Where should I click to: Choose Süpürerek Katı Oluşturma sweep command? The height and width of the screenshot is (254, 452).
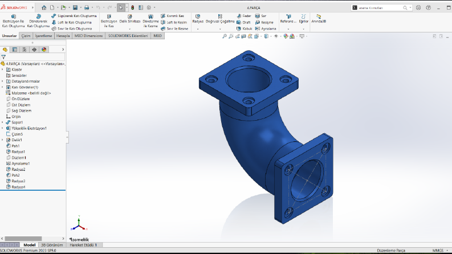pyautogui.click(x=74, y=16)
